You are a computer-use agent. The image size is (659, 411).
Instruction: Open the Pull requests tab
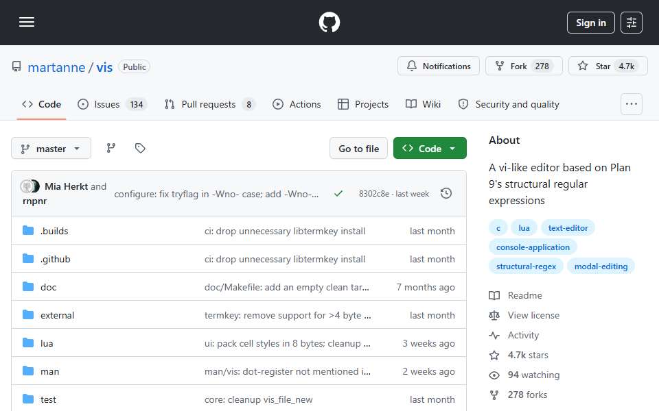(x=210, y=104)
